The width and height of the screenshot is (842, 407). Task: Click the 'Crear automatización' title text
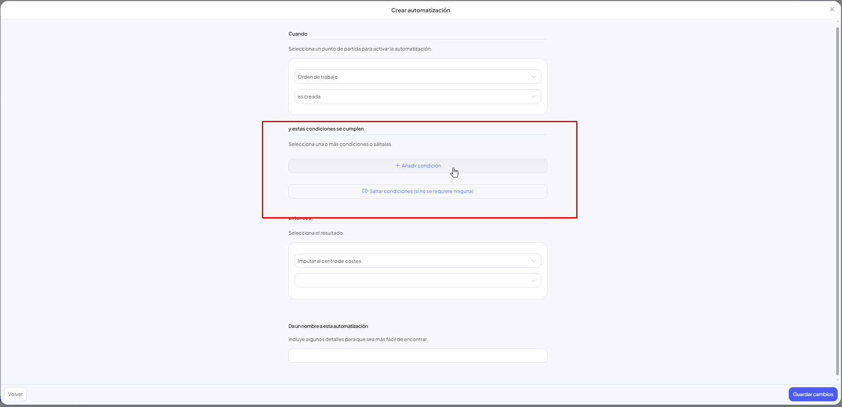(421, 10)
